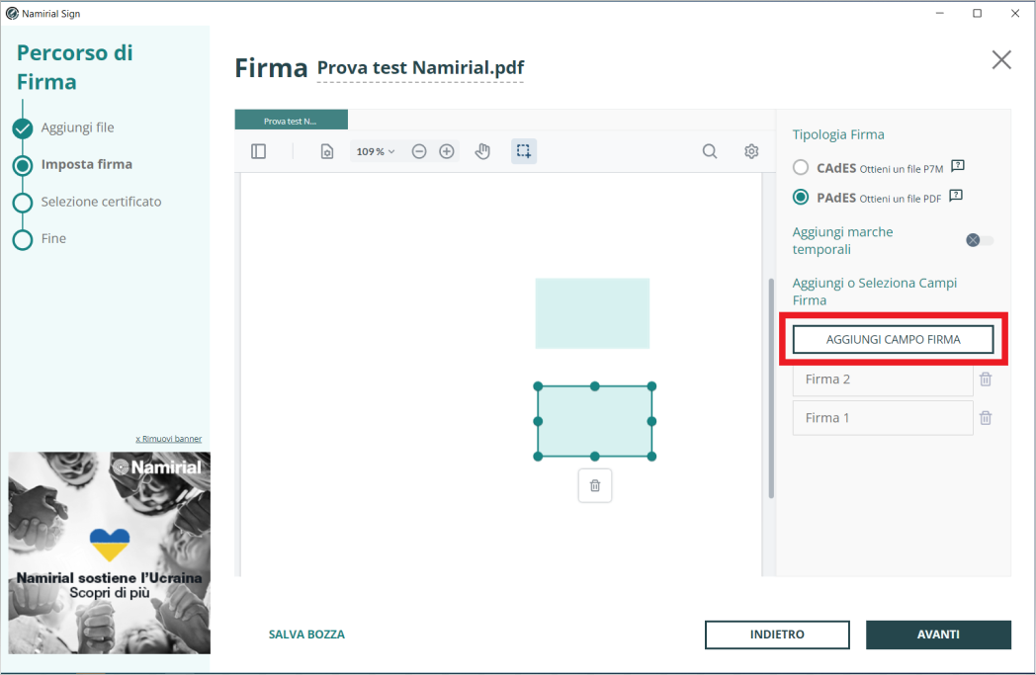Viewport: 1036px width, 675px height.
Task: Zoom in with the plus icon
Action: (x=447, y=151)
